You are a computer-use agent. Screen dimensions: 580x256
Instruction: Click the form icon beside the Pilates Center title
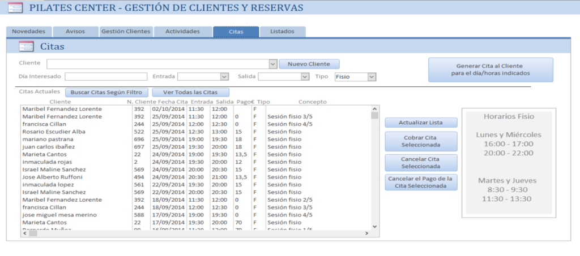(x=15, y=8)
